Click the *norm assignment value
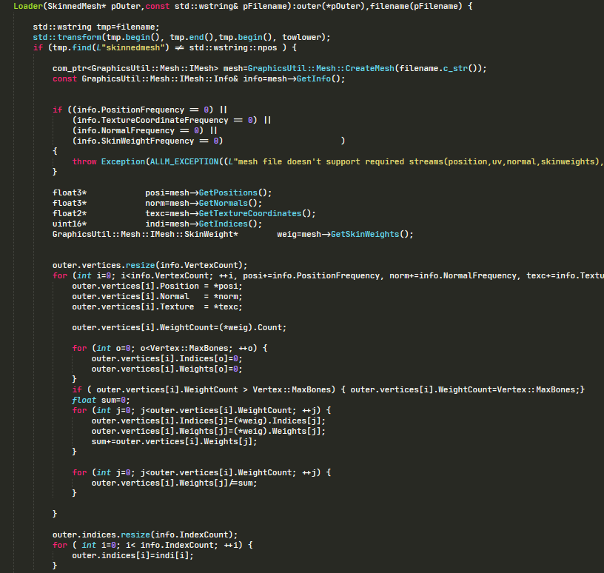This screenshot has height=573, width=604. pyautogui.click(x=228, y=297)
